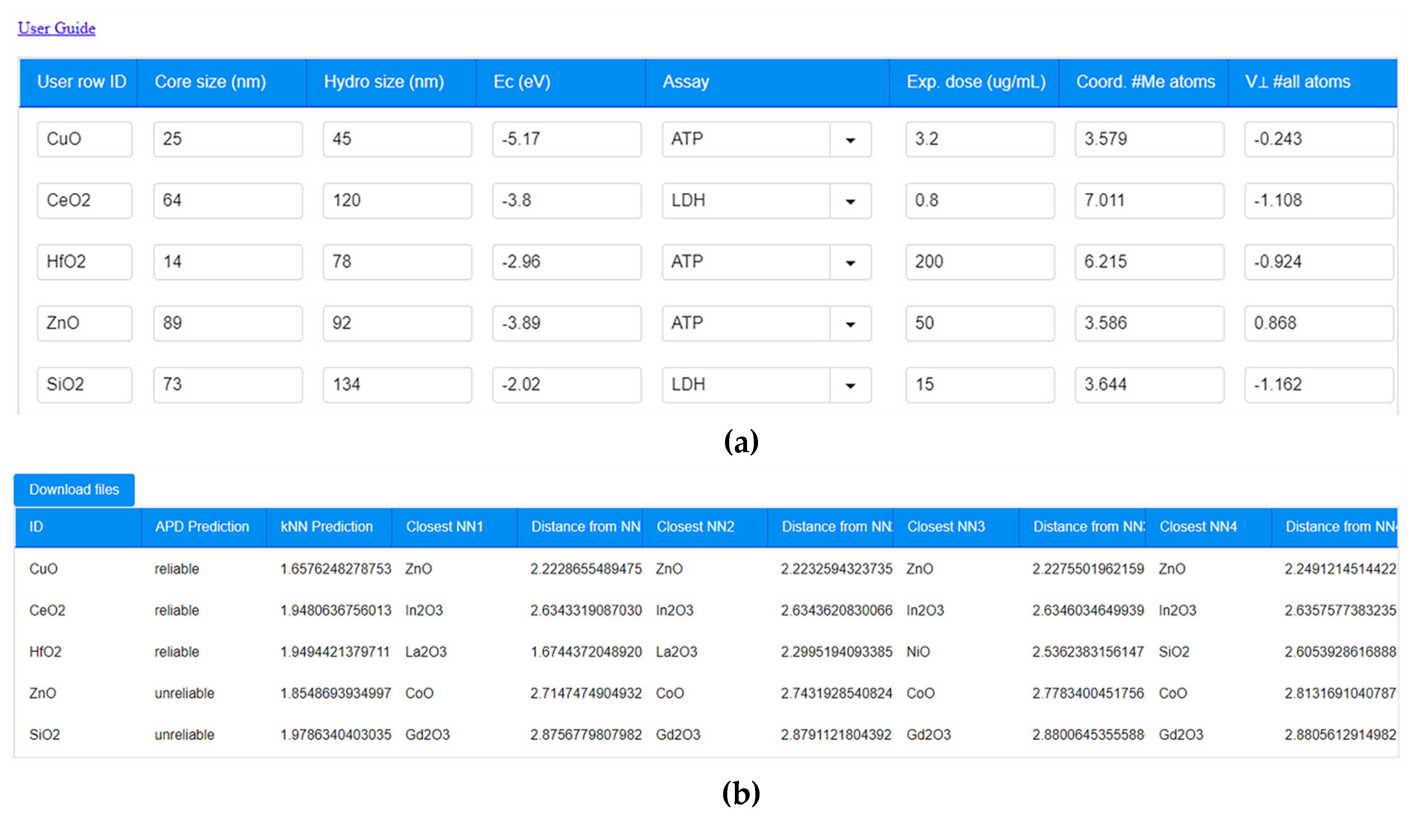Select the Hydro size field with 120
This screenshot has height=819, width=1411.
coord(397,201)
